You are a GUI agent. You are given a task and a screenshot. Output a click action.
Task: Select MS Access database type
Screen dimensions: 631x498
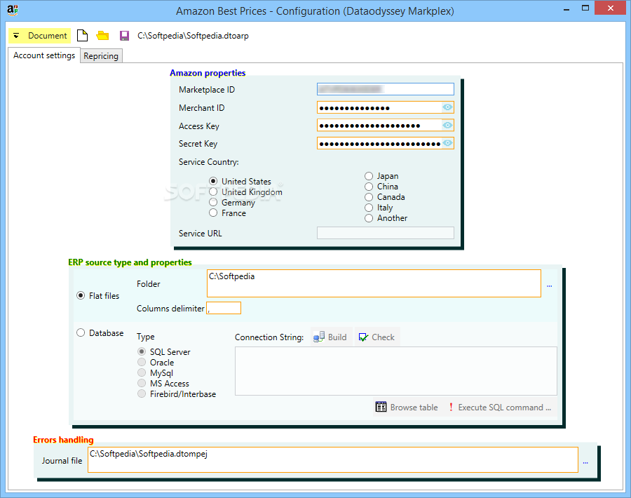tap(163, 383)
